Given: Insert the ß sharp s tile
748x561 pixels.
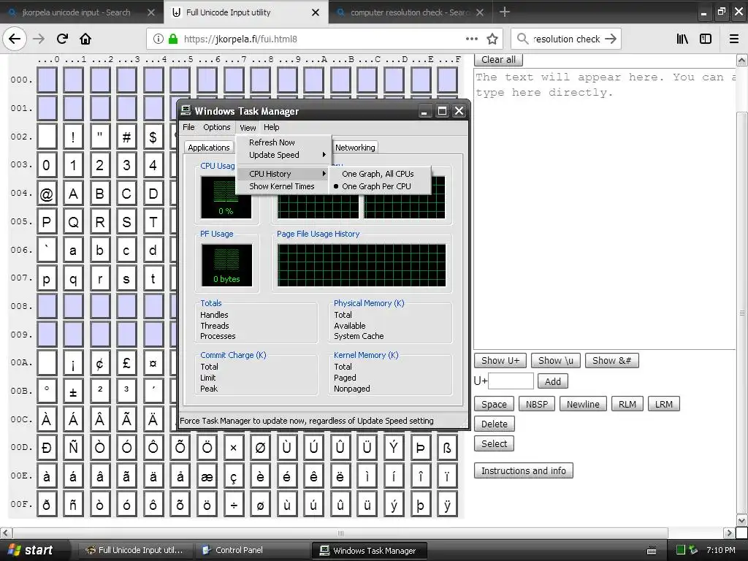Looking at the screenshot, I should 448,449.
